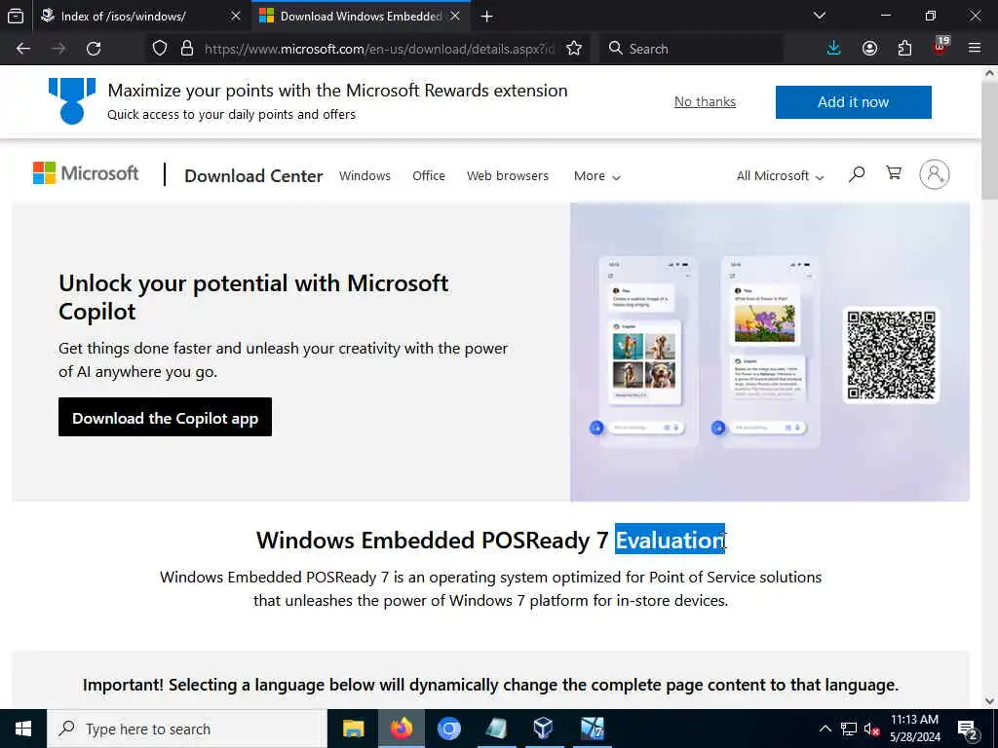
Task: Open the blue circular browser taskbar icon
Action: click(x=448, y=729)
